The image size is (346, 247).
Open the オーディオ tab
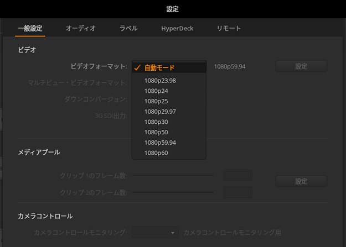coord(81,28)
